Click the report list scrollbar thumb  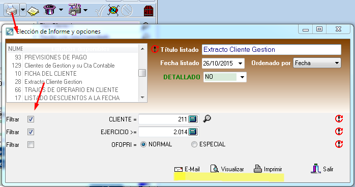(142, 73)
